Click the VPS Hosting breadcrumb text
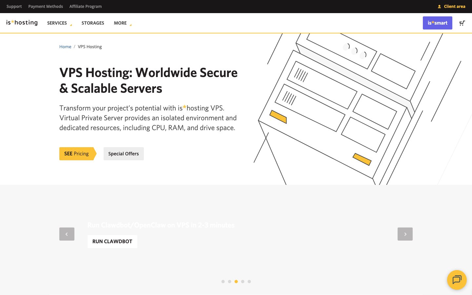472x295 pixels. pos(90,47)
